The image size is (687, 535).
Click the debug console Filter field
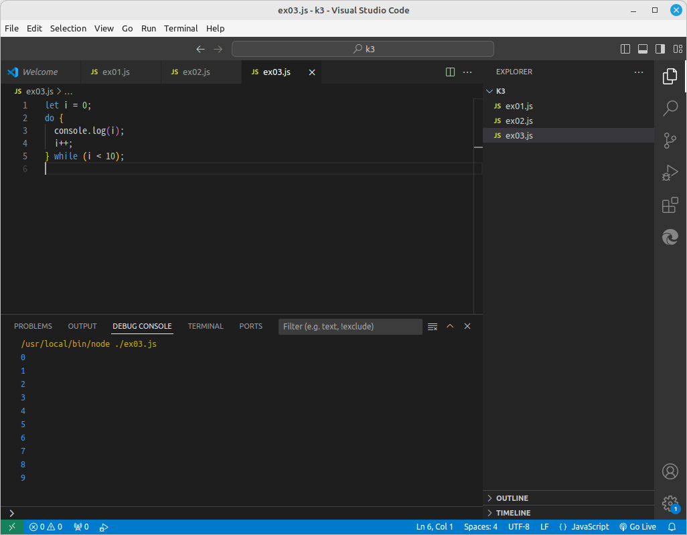pos(350,327)
